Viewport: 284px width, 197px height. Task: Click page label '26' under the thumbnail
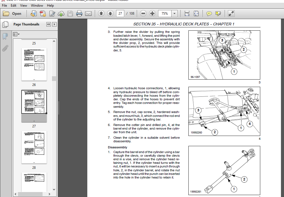(34, 85)
